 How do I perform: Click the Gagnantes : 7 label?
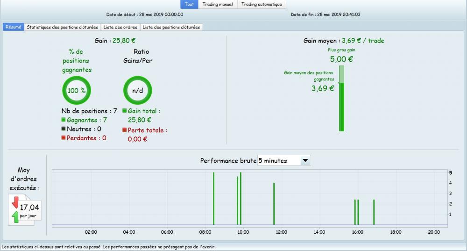click(87, 120)
